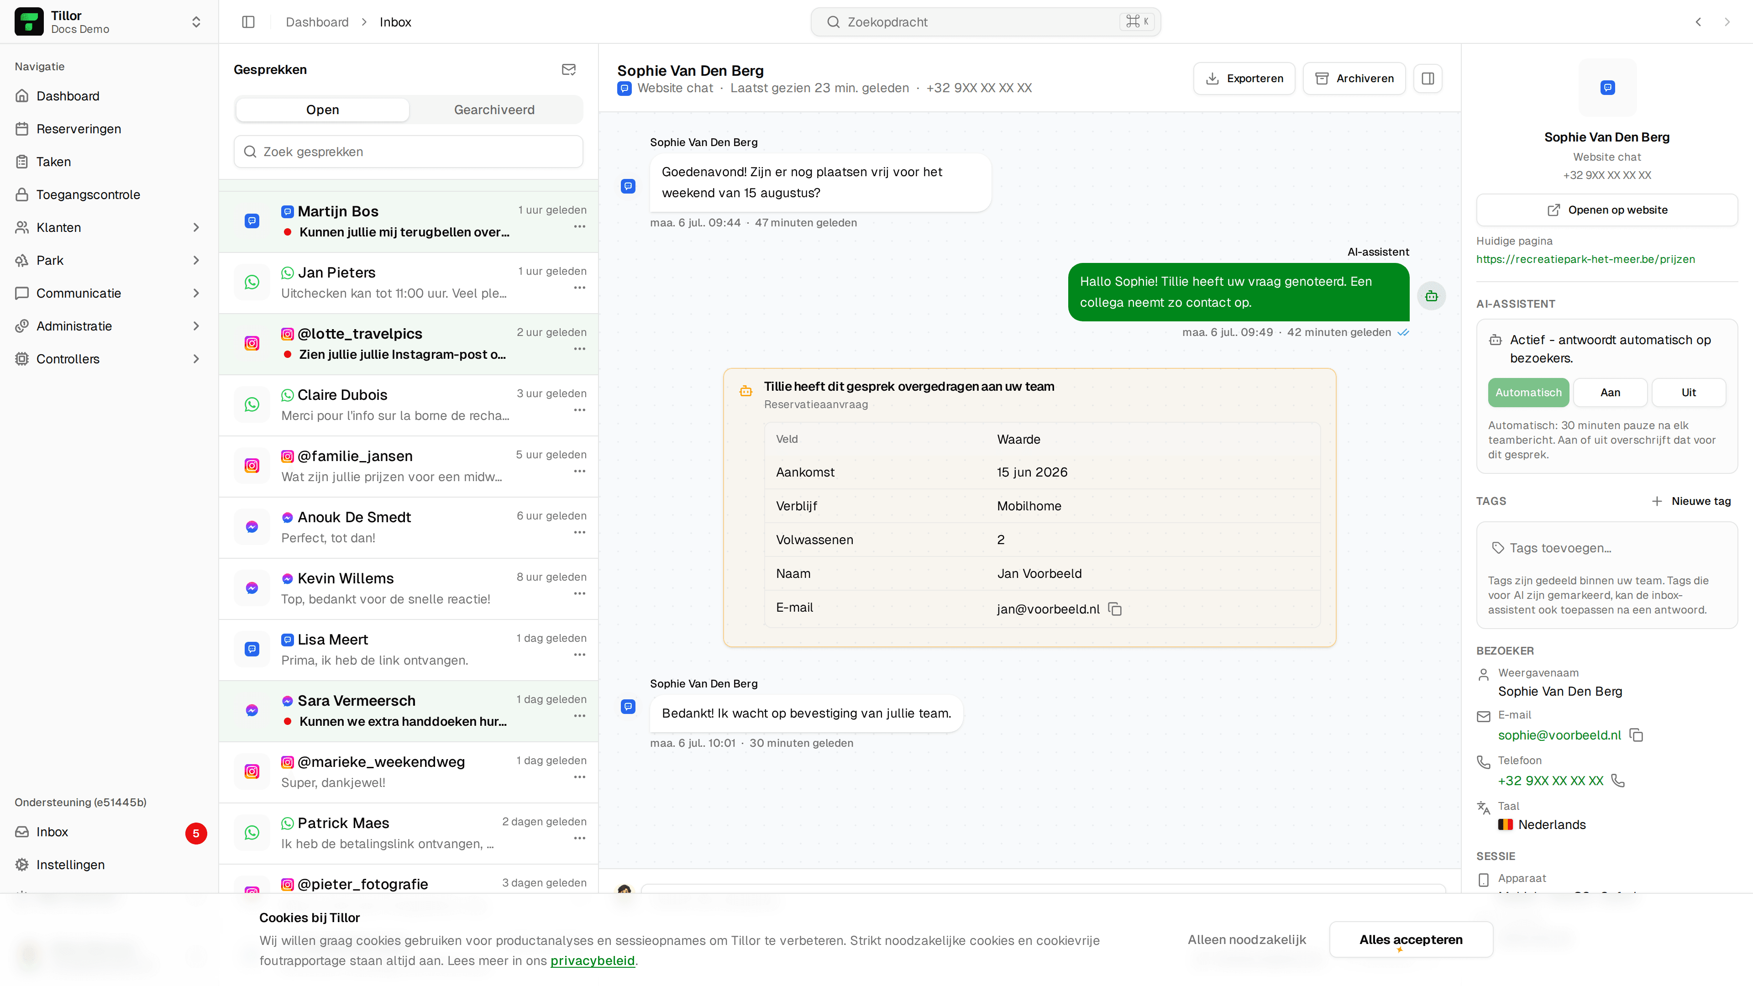This screenshot has width=1753, height=986.
Task: Click Messenger avatar of Sara Vermeersch
Action: [252, 710]
